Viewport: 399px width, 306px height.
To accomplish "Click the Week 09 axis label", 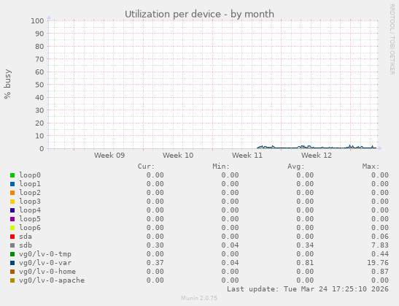I will click(109, 155).
